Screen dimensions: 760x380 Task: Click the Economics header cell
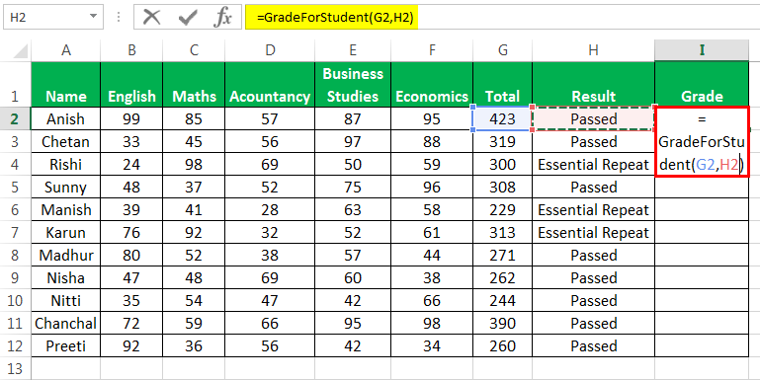point(431,85)
